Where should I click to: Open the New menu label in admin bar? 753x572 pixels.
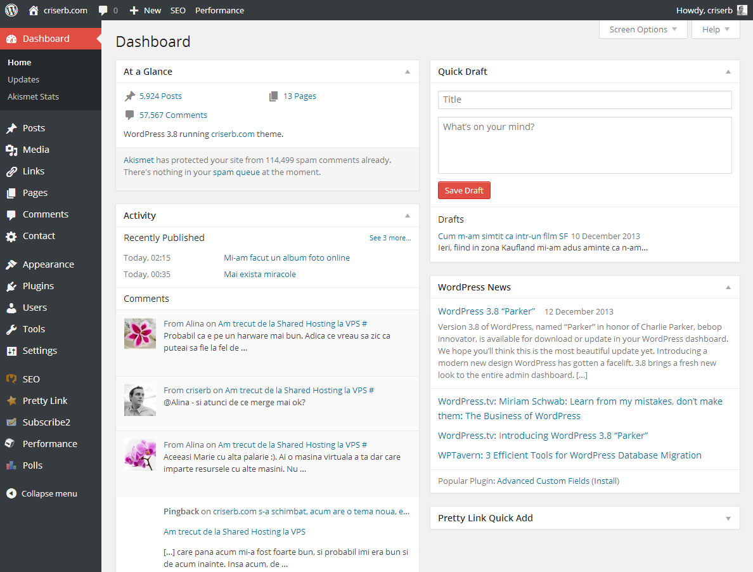point(152,10)
